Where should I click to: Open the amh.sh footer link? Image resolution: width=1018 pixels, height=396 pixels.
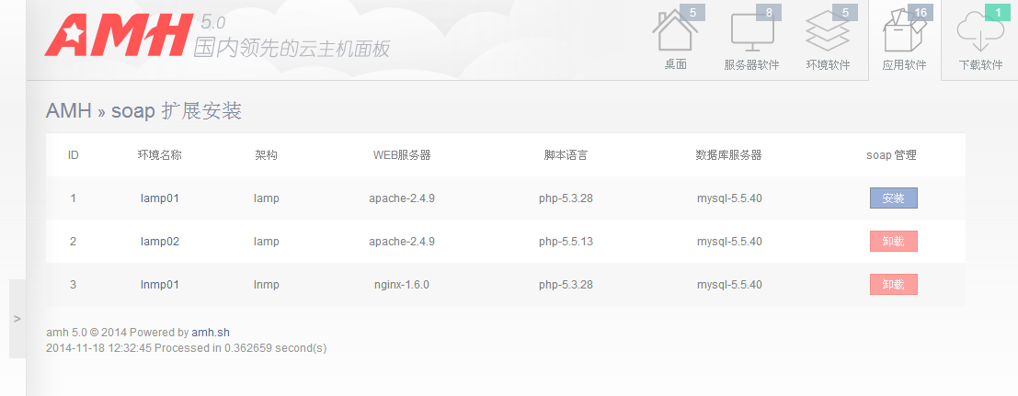(211, 333)
